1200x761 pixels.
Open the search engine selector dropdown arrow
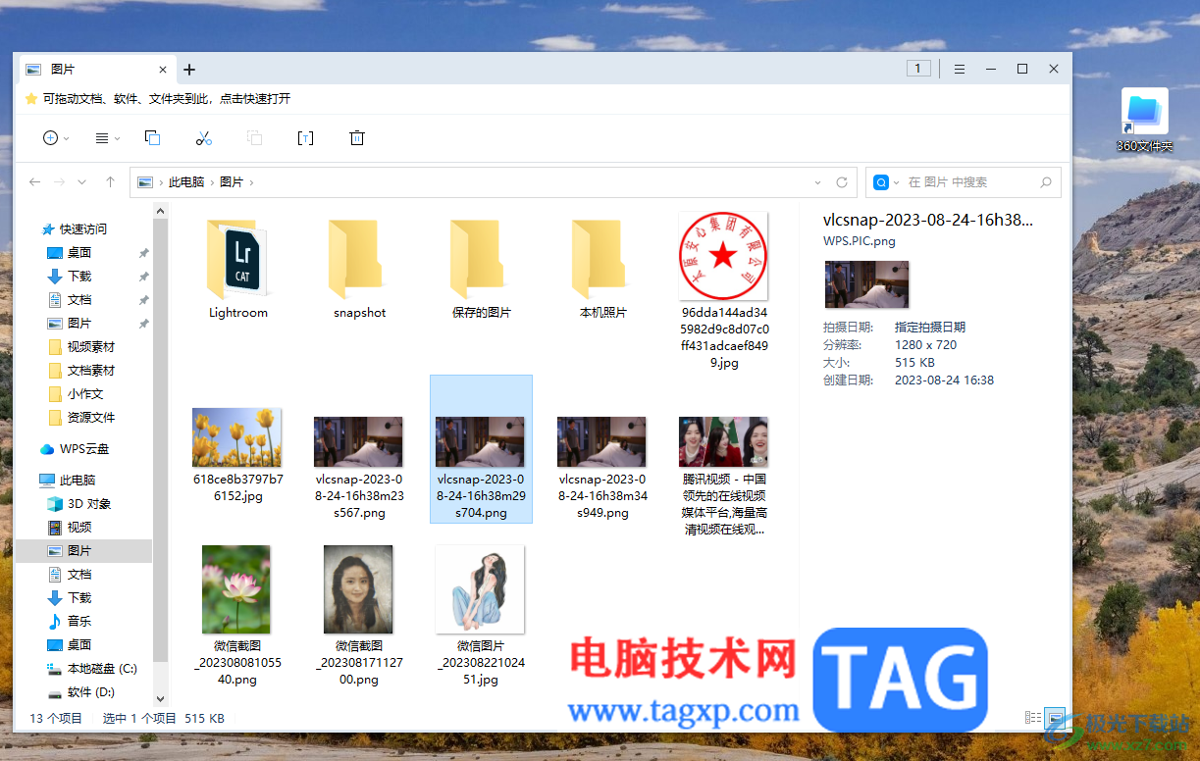[x=895, y=182]
